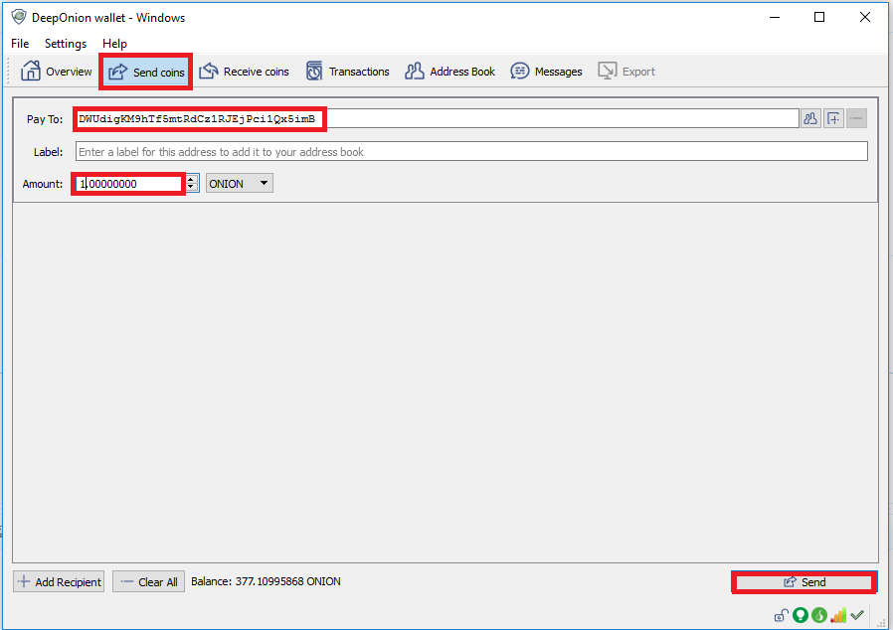
Task: Open the File menu
Action: point(20,44)
